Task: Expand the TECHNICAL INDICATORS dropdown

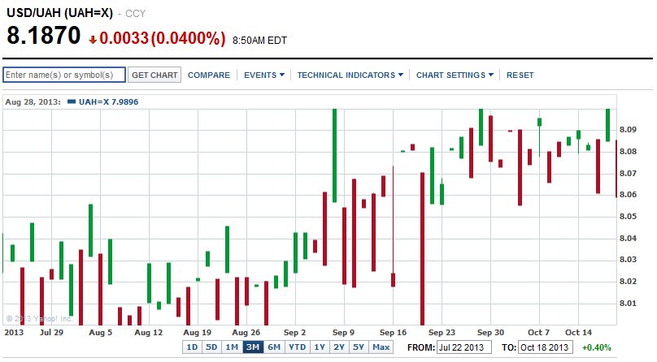Action: click(x=350, y=75)
